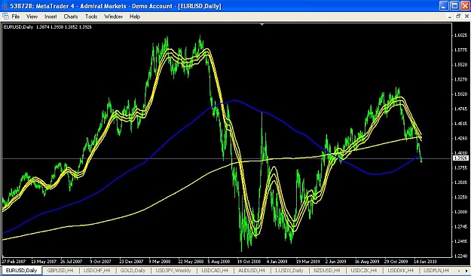Open the Charts menu
The image size is (471, 276).
pos(71,17)
